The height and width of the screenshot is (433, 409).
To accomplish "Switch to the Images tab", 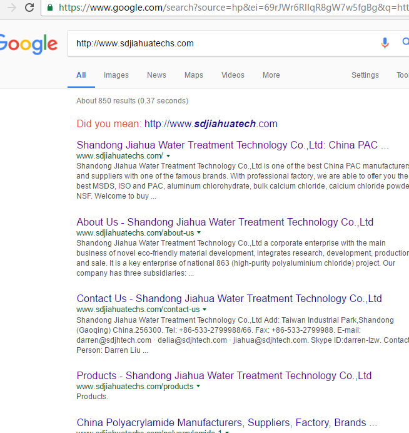I will 116,75.
